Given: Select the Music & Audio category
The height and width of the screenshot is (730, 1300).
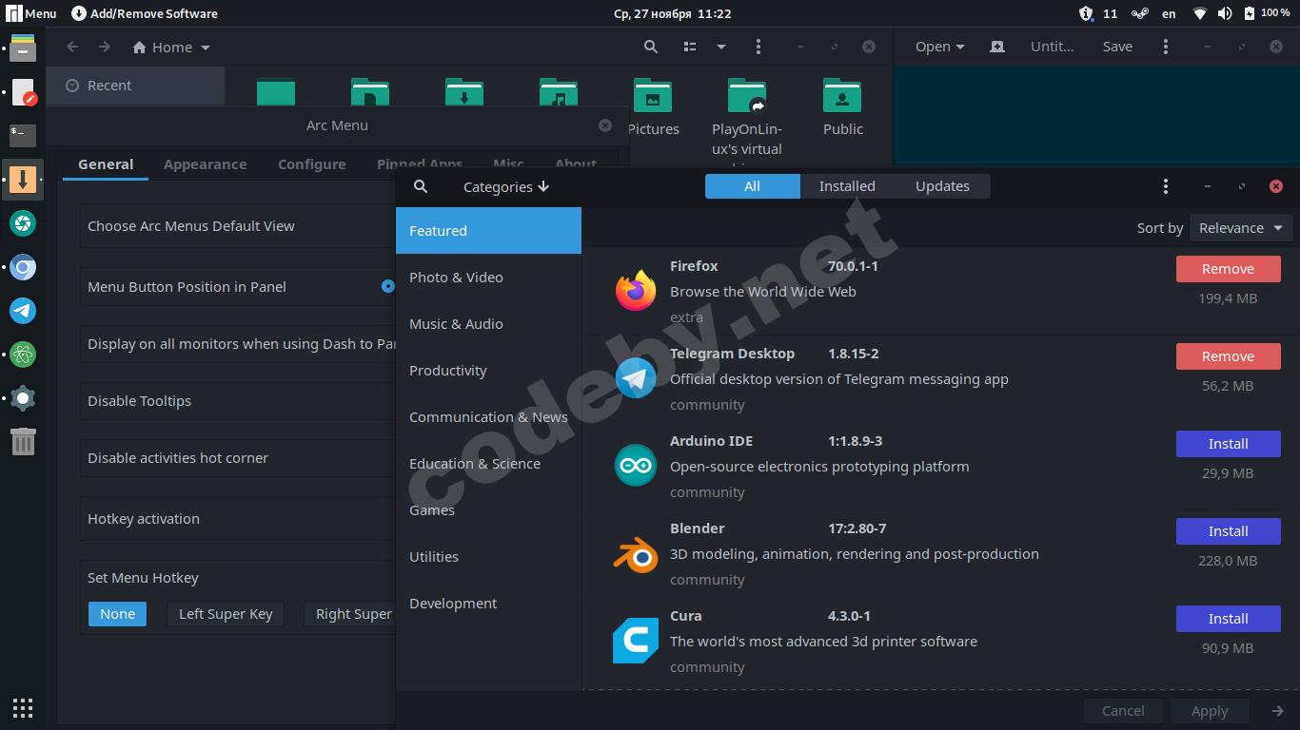Looking at the screenshot, I should tap(488, 324).
